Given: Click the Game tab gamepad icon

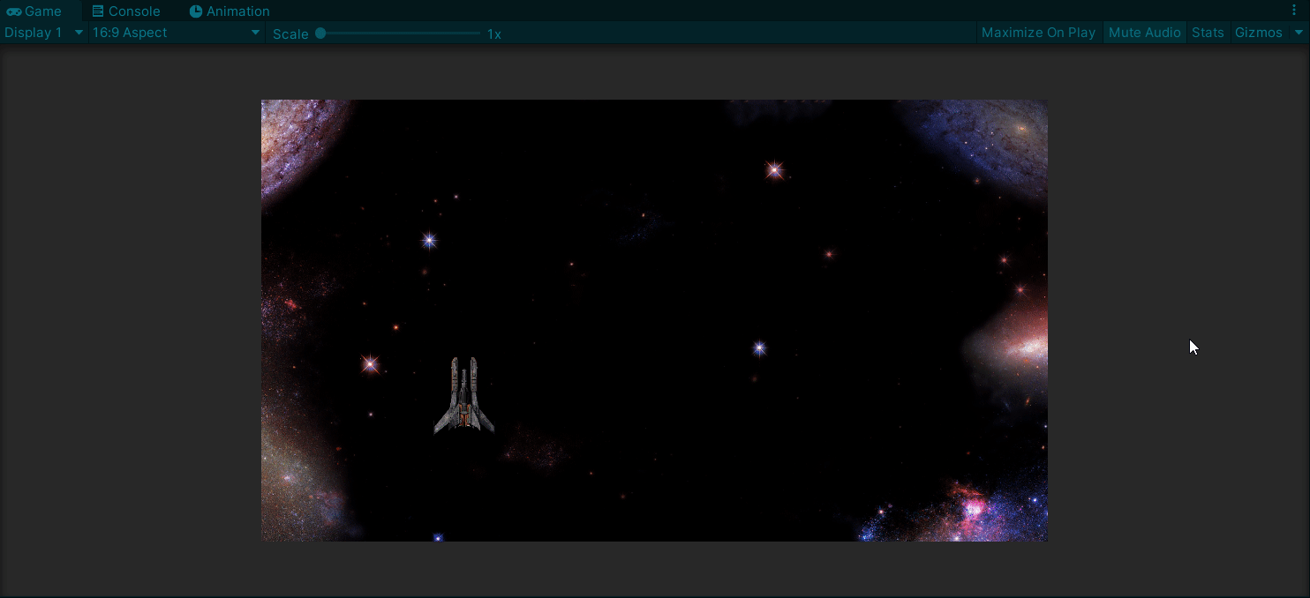Looking at the screenshot, I should [14, 11].
